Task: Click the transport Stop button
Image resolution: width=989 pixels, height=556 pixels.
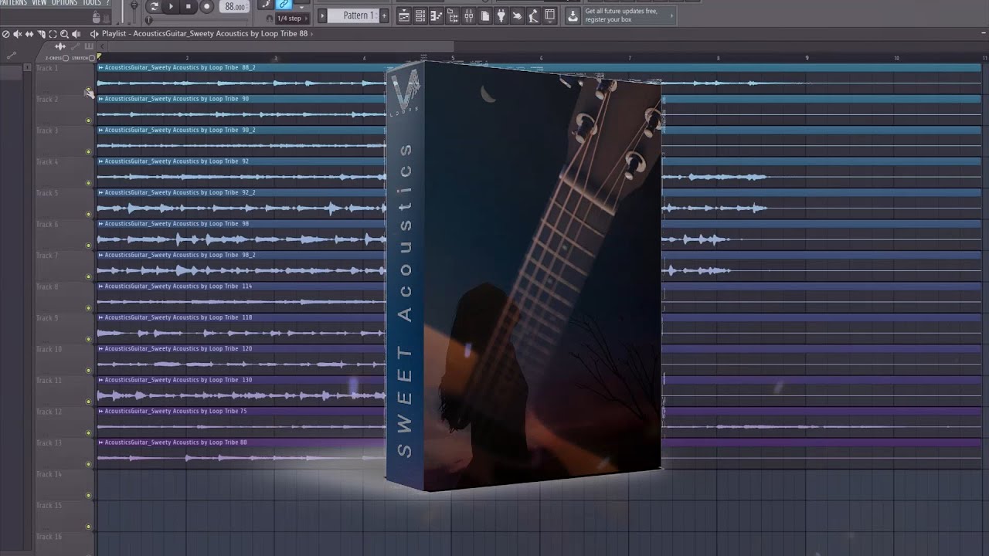Action: pos(189,6)
